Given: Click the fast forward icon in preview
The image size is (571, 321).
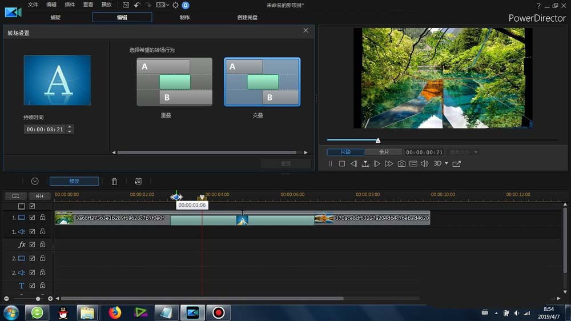Looking at the screenshot, I should coord(389,164).
